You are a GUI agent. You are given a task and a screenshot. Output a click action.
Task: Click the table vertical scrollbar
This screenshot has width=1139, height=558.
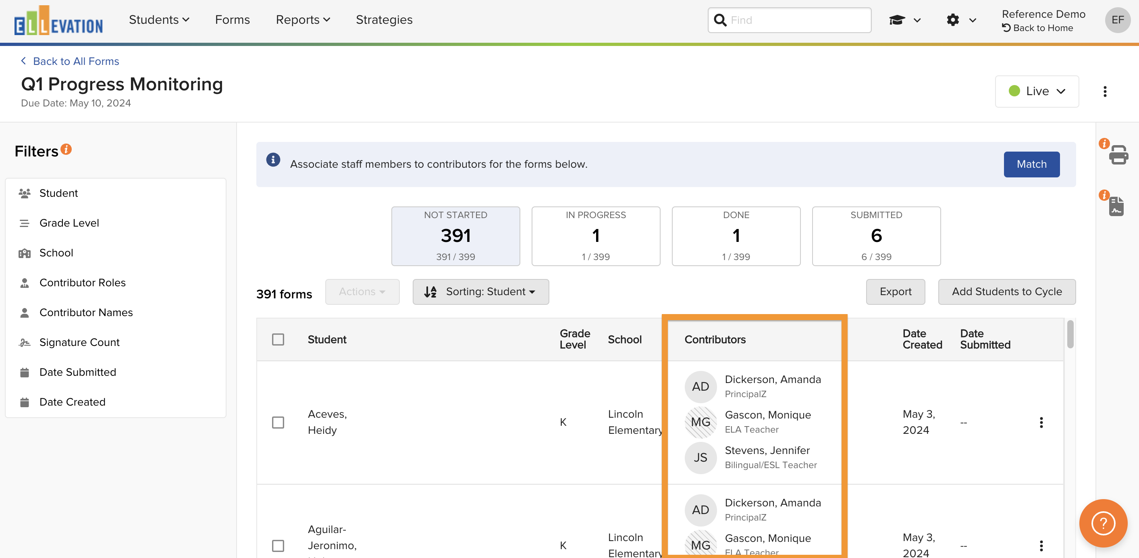point(1070,334)
